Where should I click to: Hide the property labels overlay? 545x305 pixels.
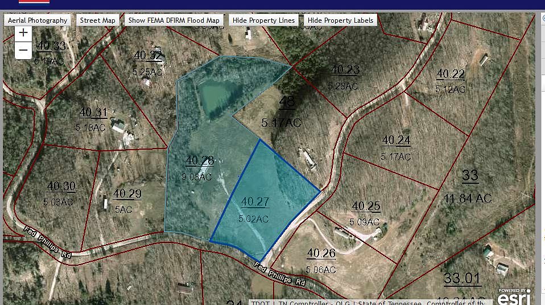point(340,20)
